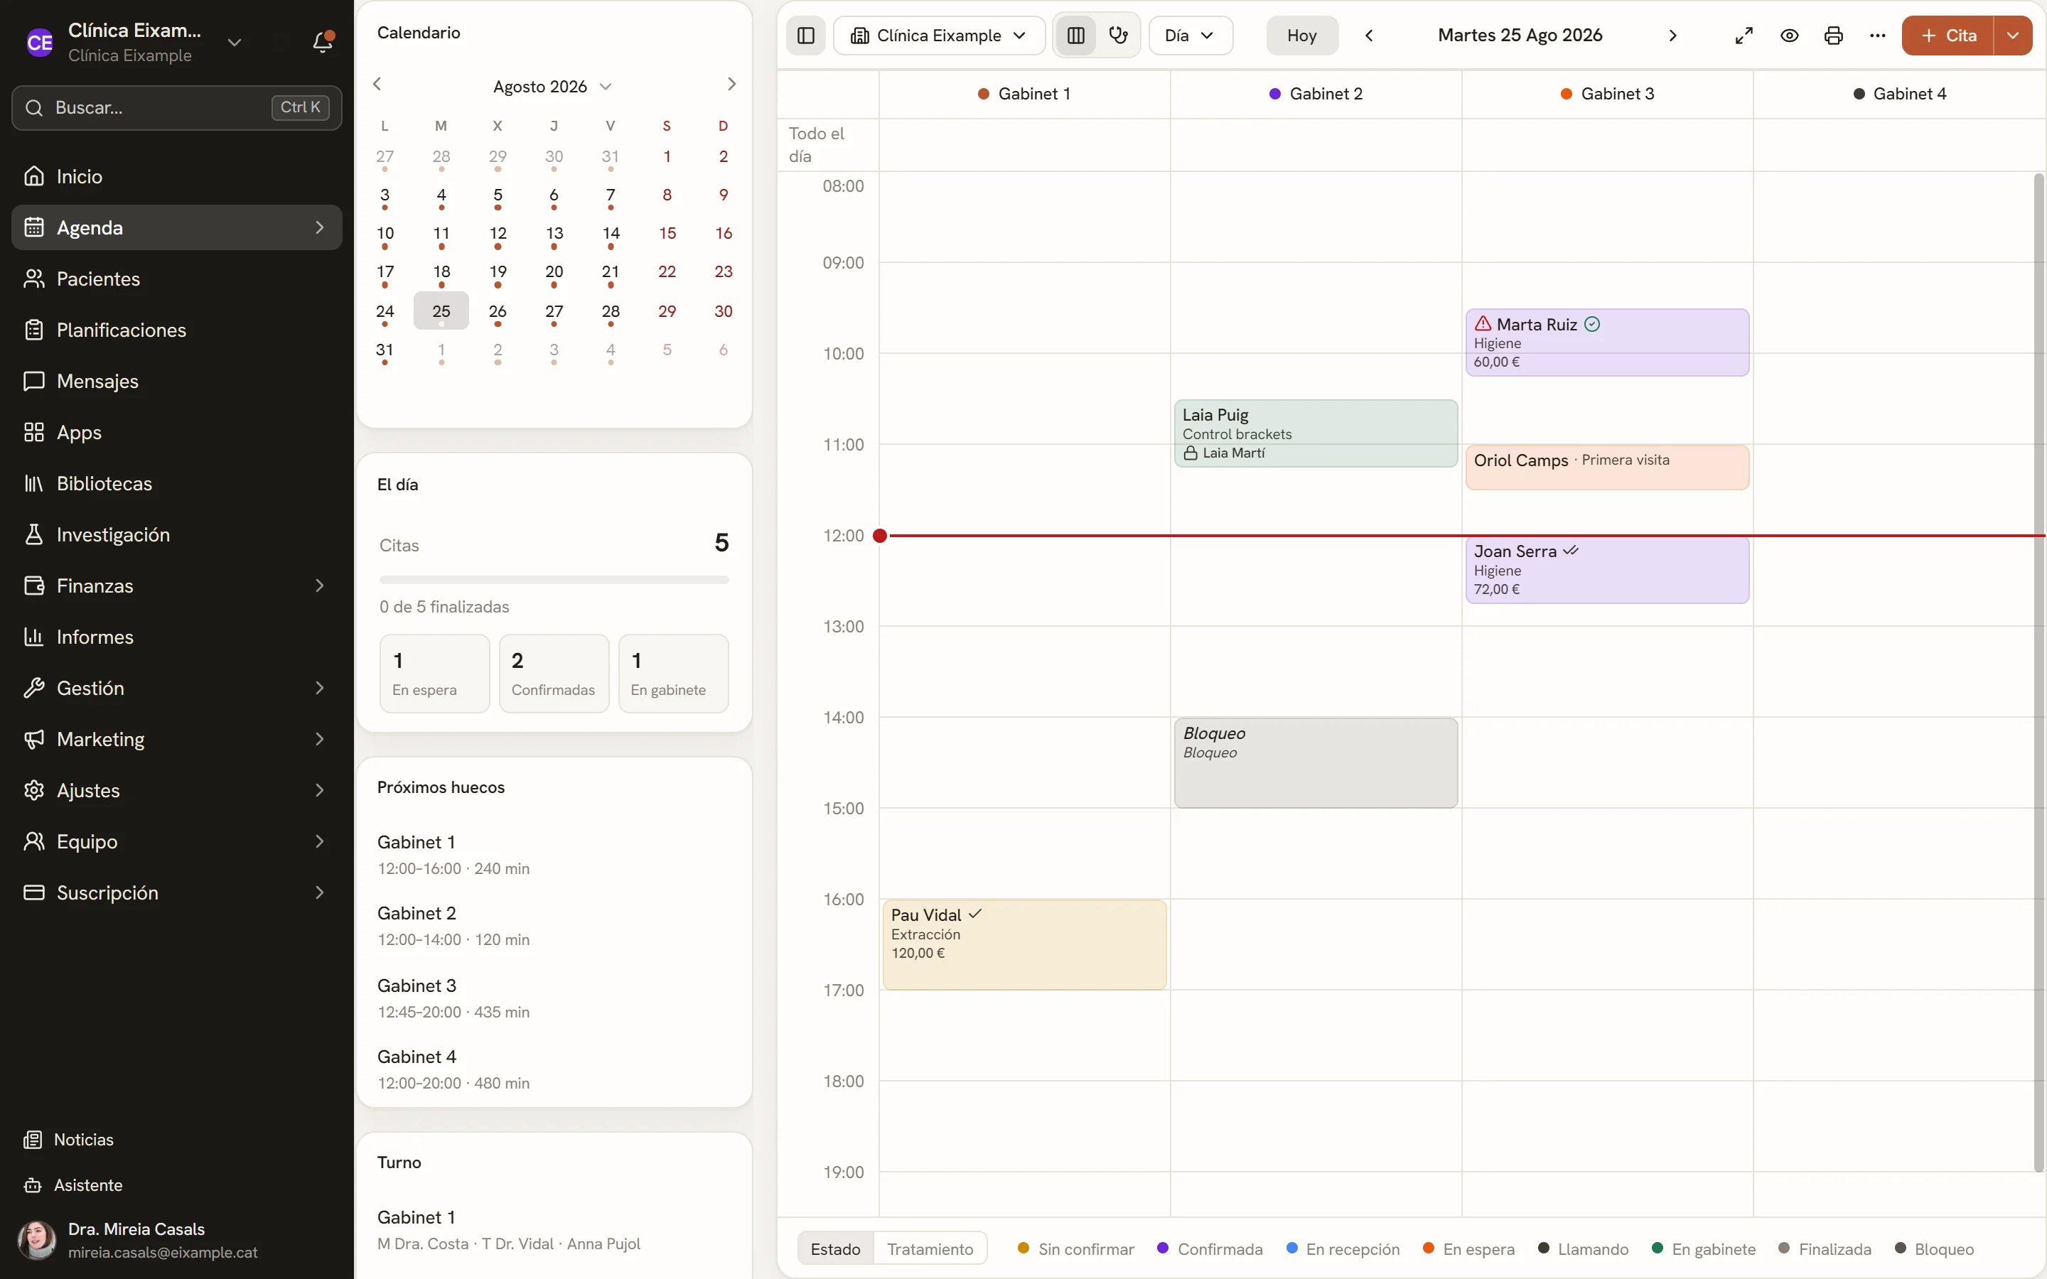Print the day's agenda
2047x1279 pixels.
(1833, 36)
